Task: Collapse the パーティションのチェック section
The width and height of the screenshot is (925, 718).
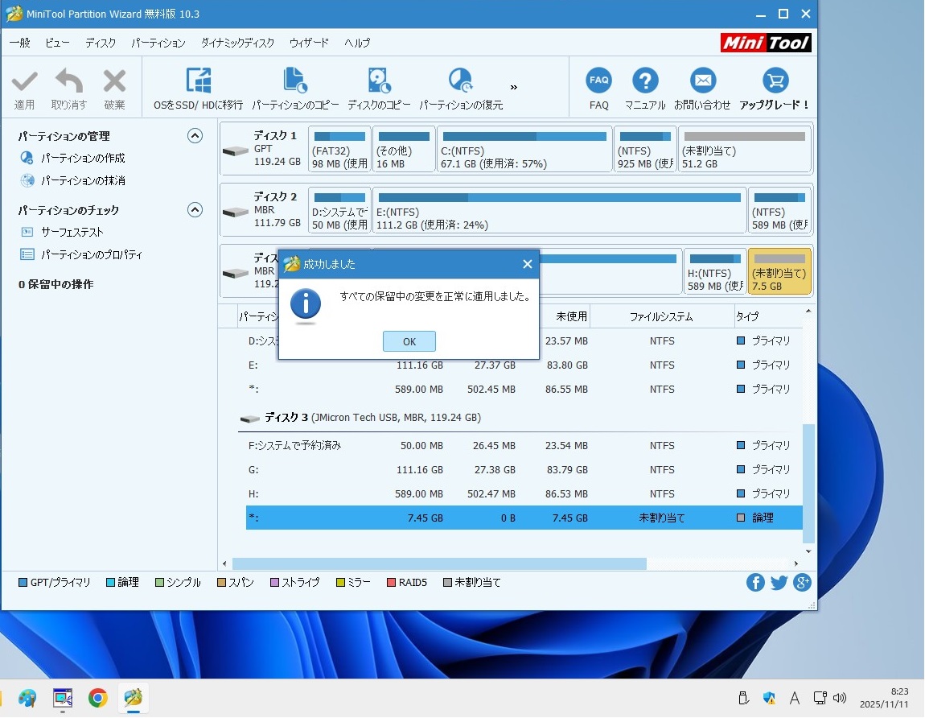Action: 195,210
